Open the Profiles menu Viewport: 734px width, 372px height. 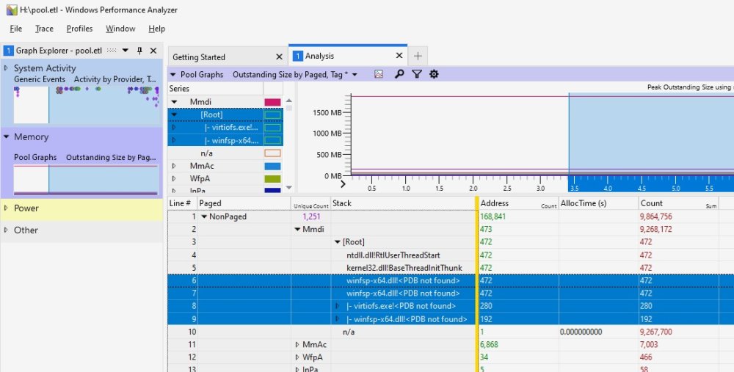79,29
